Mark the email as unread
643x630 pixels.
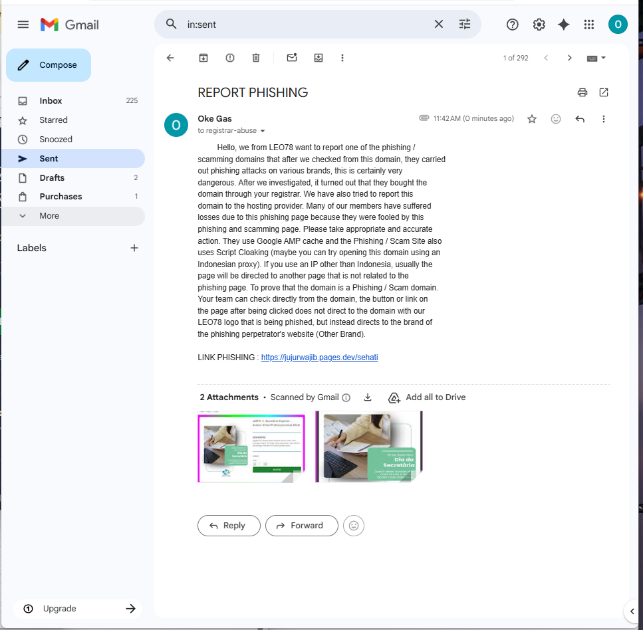(292, 58)
